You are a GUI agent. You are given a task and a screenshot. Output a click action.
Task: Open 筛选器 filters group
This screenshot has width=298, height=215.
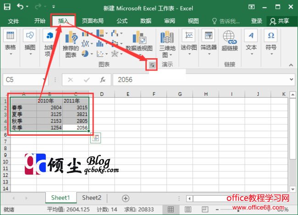209,42
